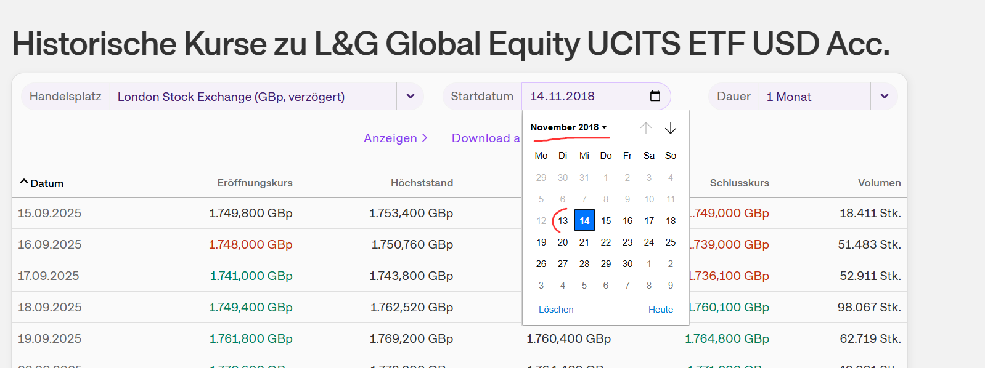The image size is (985, 368).
Task: Click sort arrow next to Datum header
Action: (x=24, y=182)
